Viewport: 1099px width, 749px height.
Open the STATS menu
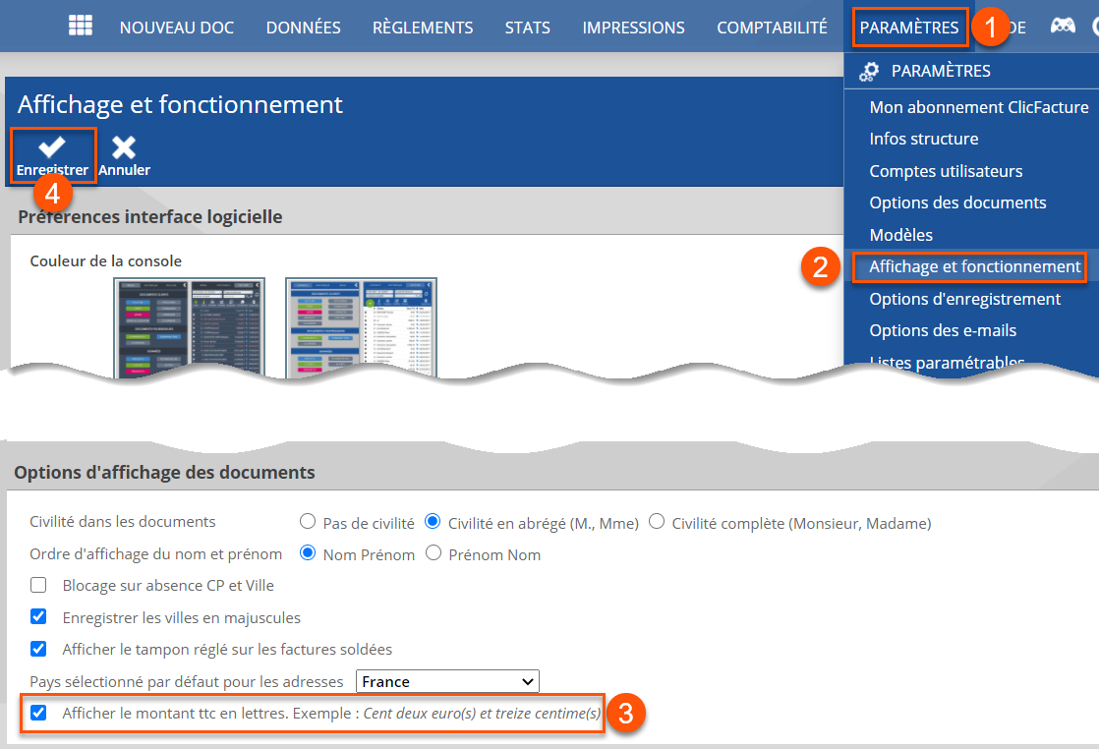tap(528, 28)
